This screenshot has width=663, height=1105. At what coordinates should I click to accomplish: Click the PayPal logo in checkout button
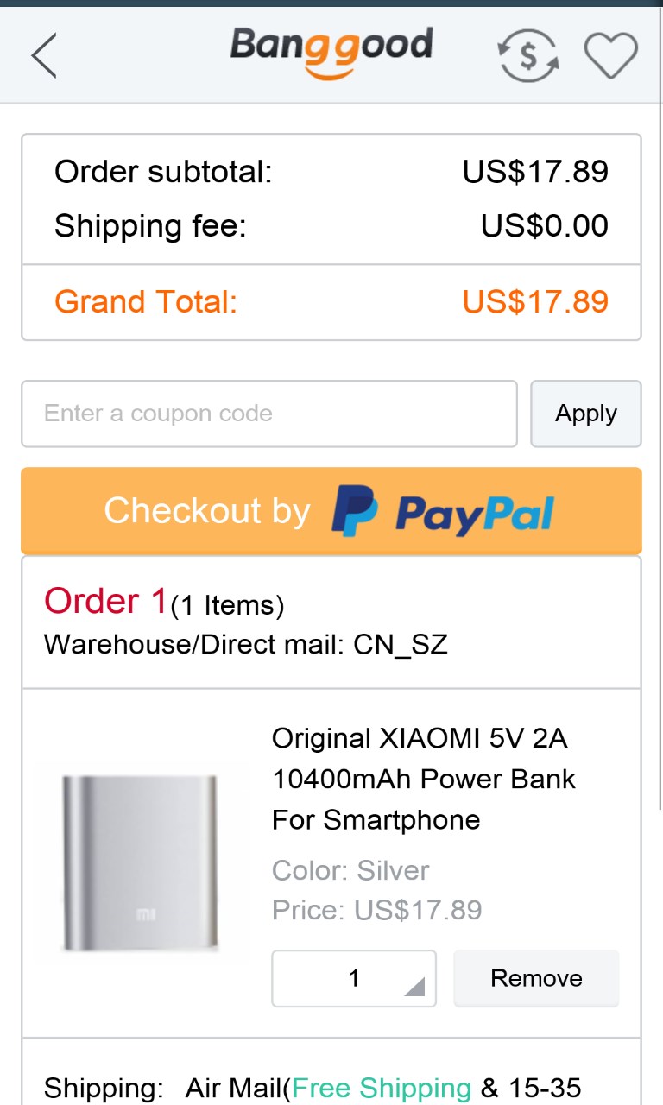[442, 511]
